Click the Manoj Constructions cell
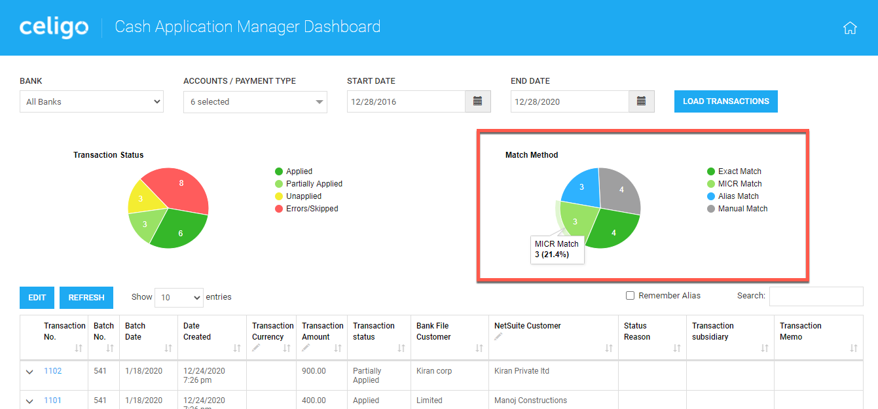This screenshot has width=878, height=409. coord(553,400)
